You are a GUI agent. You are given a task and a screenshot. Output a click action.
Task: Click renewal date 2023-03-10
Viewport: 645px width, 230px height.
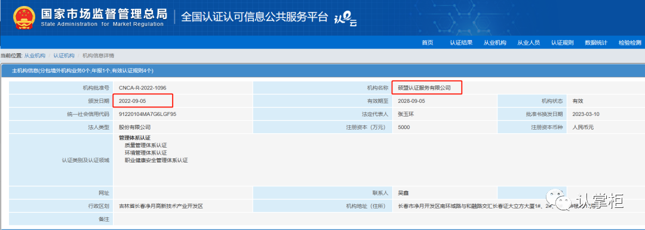[586, 114]
